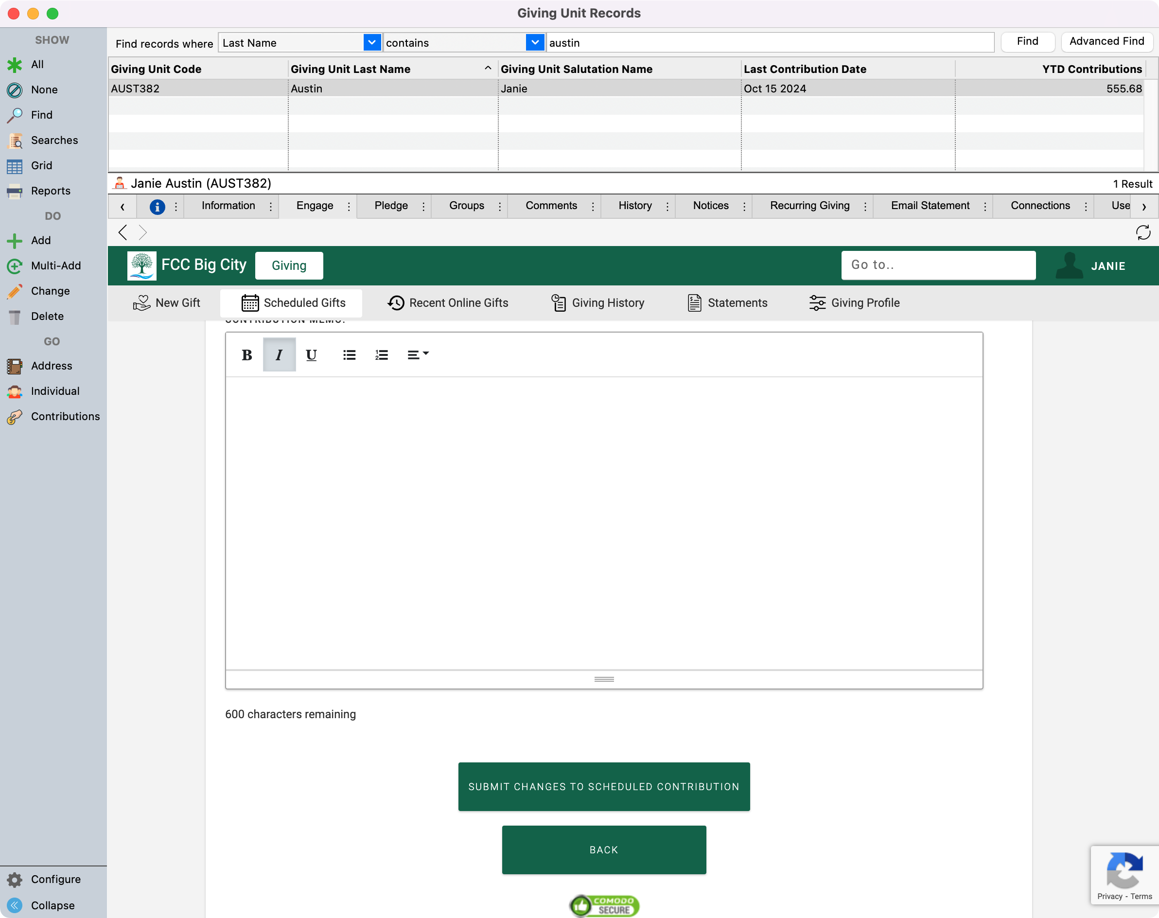Insert a numbered list in memo

tap(382, 355)
